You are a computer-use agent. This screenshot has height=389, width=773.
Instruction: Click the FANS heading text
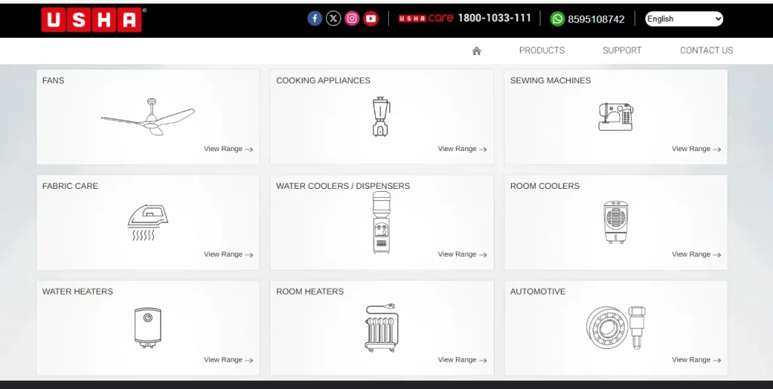pos(54,80)
